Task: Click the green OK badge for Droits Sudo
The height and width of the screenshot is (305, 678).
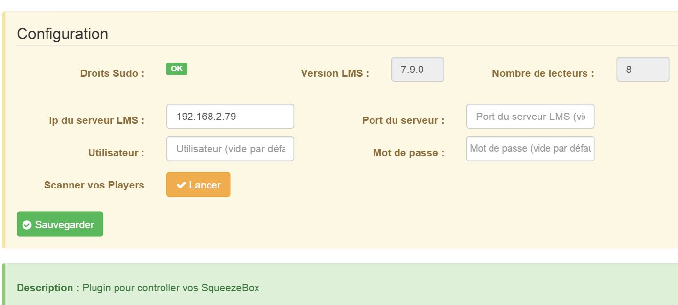Action: click(x=177, y=69)
